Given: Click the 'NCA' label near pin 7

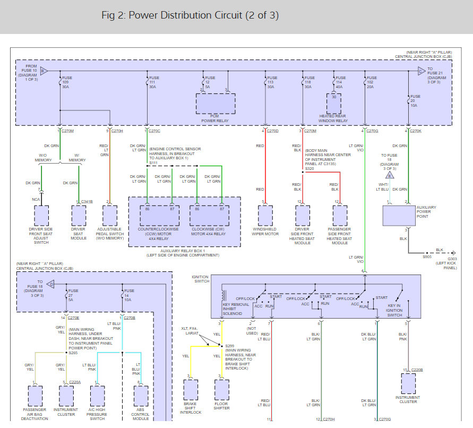Looking at the screenshot, I should tap(36, 200).
